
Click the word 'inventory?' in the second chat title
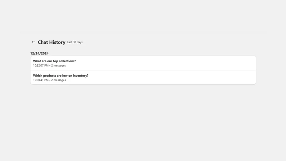[x=81, y=75]
